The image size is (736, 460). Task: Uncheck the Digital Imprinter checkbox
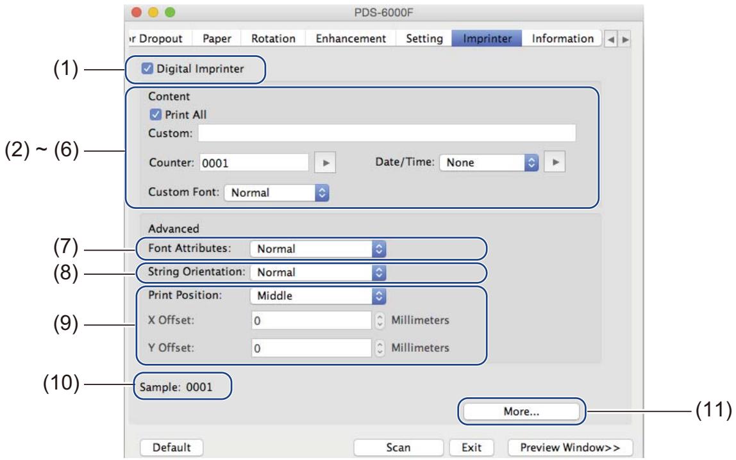tap(147, 69)
